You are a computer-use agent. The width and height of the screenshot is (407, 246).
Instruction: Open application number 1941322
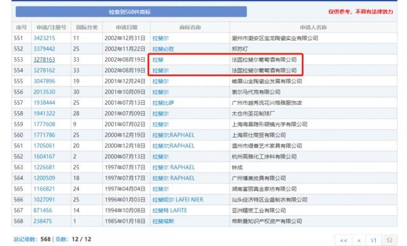[44, 113]
